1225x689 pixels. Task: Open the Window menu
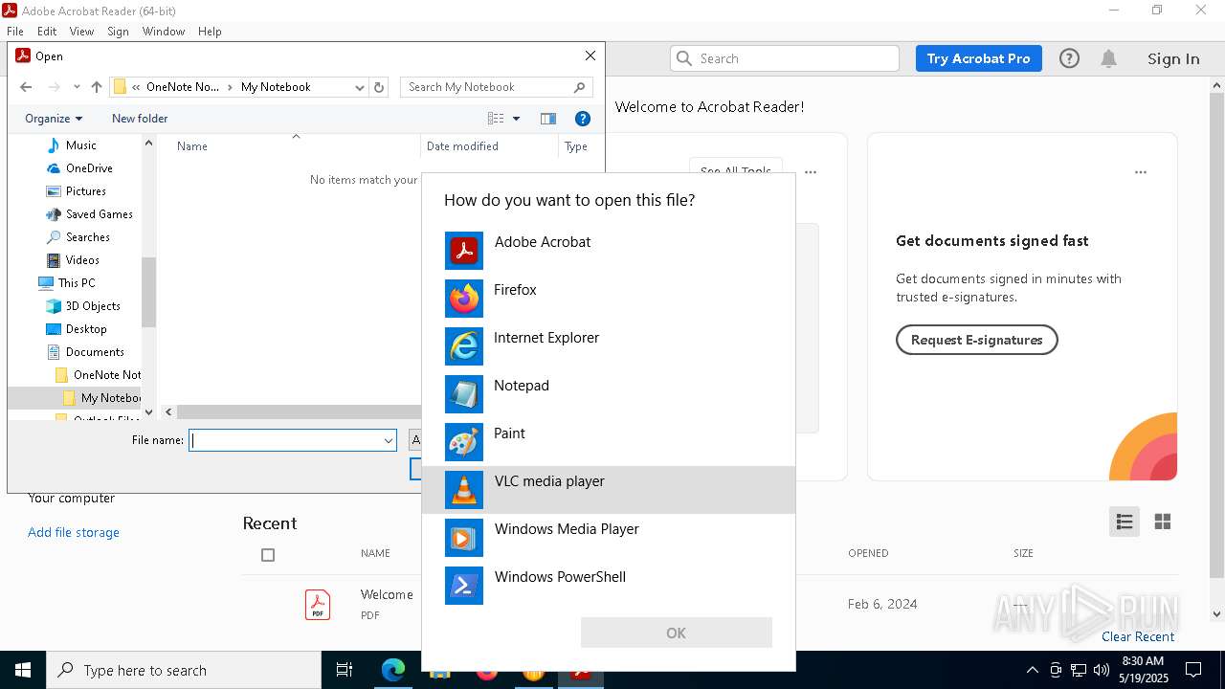click(x=164, y=32)
